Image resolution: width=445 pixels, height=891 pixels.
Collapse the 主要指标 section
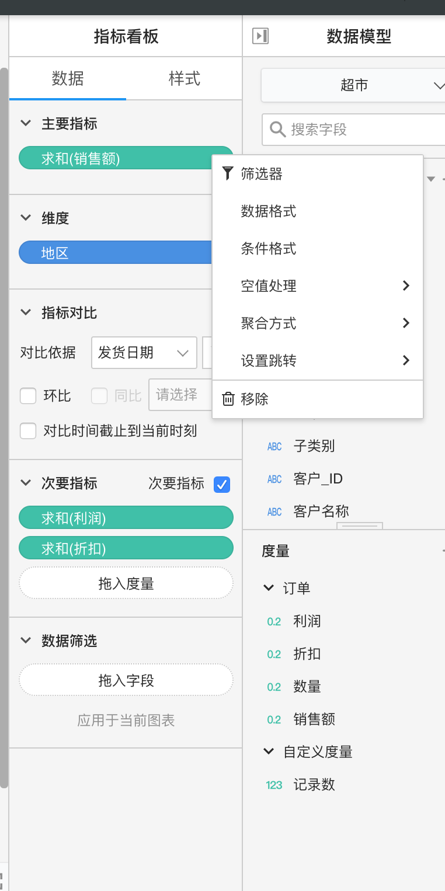pyautogui.click(x=26, y=123)
